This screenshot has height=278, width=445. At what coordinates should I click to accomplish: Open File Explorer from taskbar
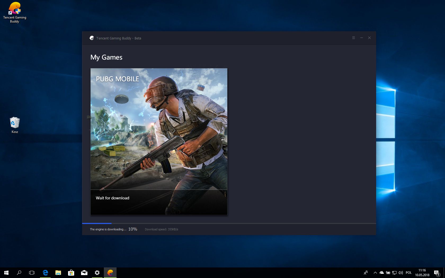58,272
